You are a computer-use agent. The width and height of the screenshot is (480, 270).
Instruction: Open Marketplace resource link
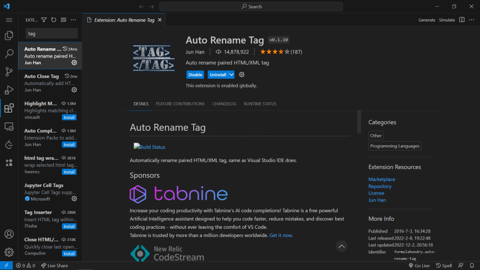382,179
